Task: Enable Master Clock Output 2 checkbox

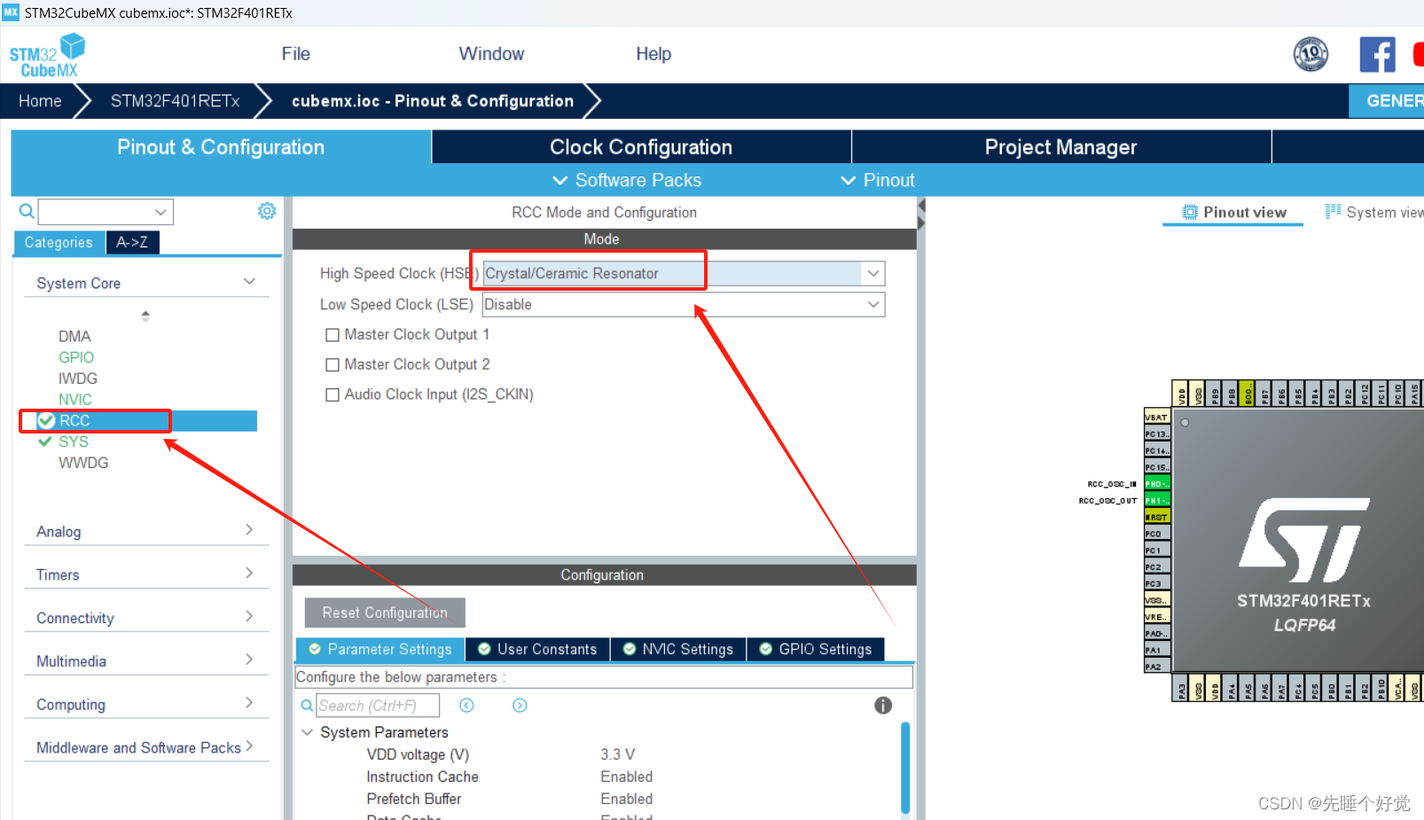Action: tap(333, 365)
